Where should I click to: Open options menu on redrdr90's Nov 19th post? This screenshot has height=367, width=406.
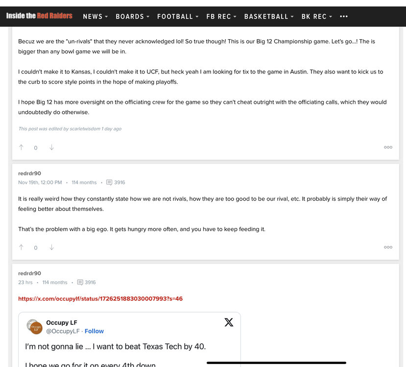click(388, 247)
